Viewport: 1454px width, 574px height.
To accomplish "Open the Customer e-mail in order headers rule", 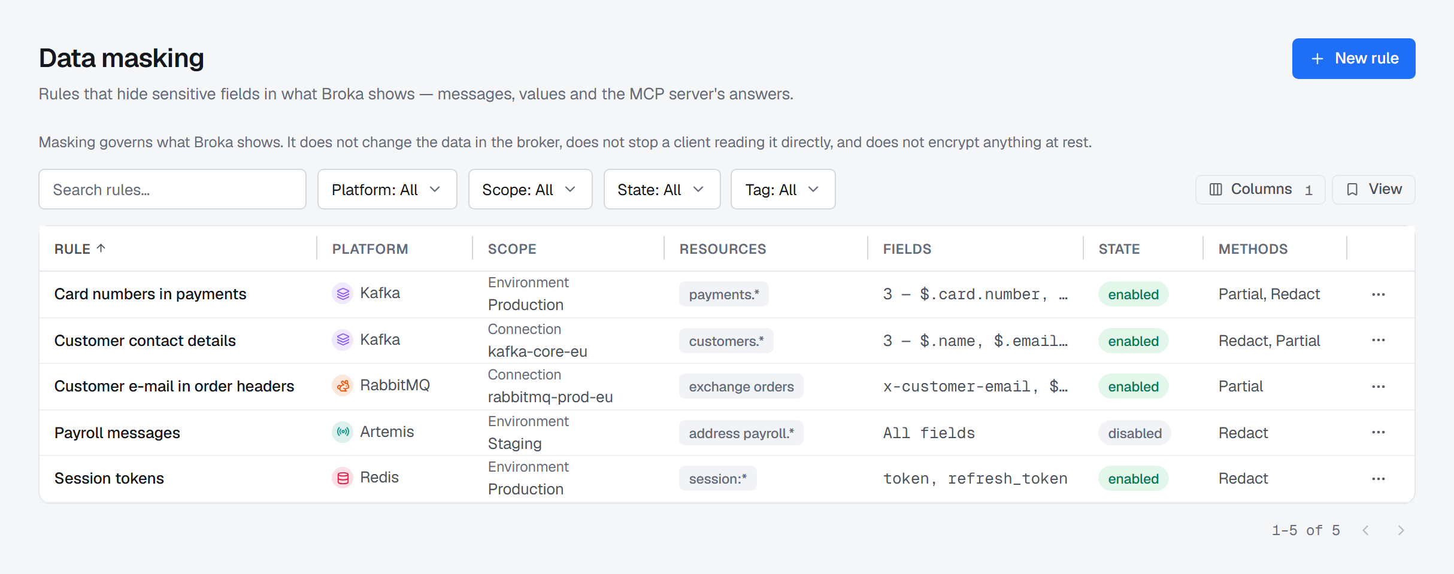I will point(174,387).
